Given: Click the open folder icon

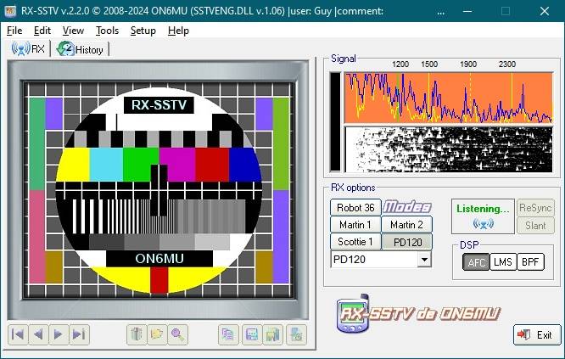Looking at the screenshot, I should pos(156,334).
